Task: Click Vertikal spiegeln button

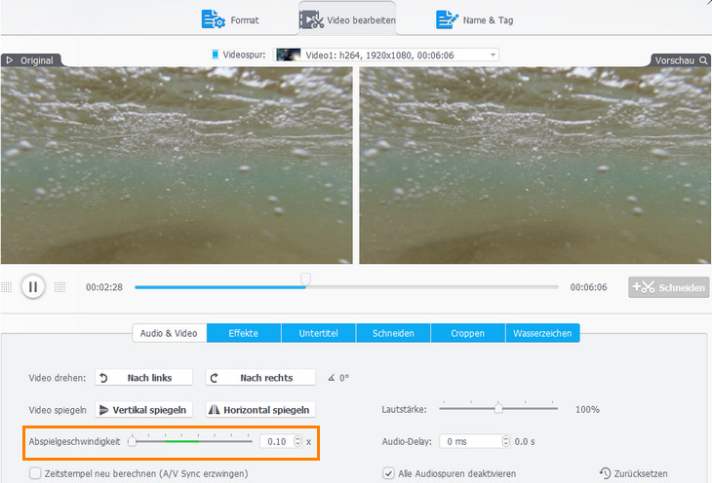Action: (x=143, y=410)
